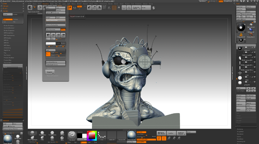The image size is (259, 144).
Task: Enable the Best render mode button
Action: [8, 19]
